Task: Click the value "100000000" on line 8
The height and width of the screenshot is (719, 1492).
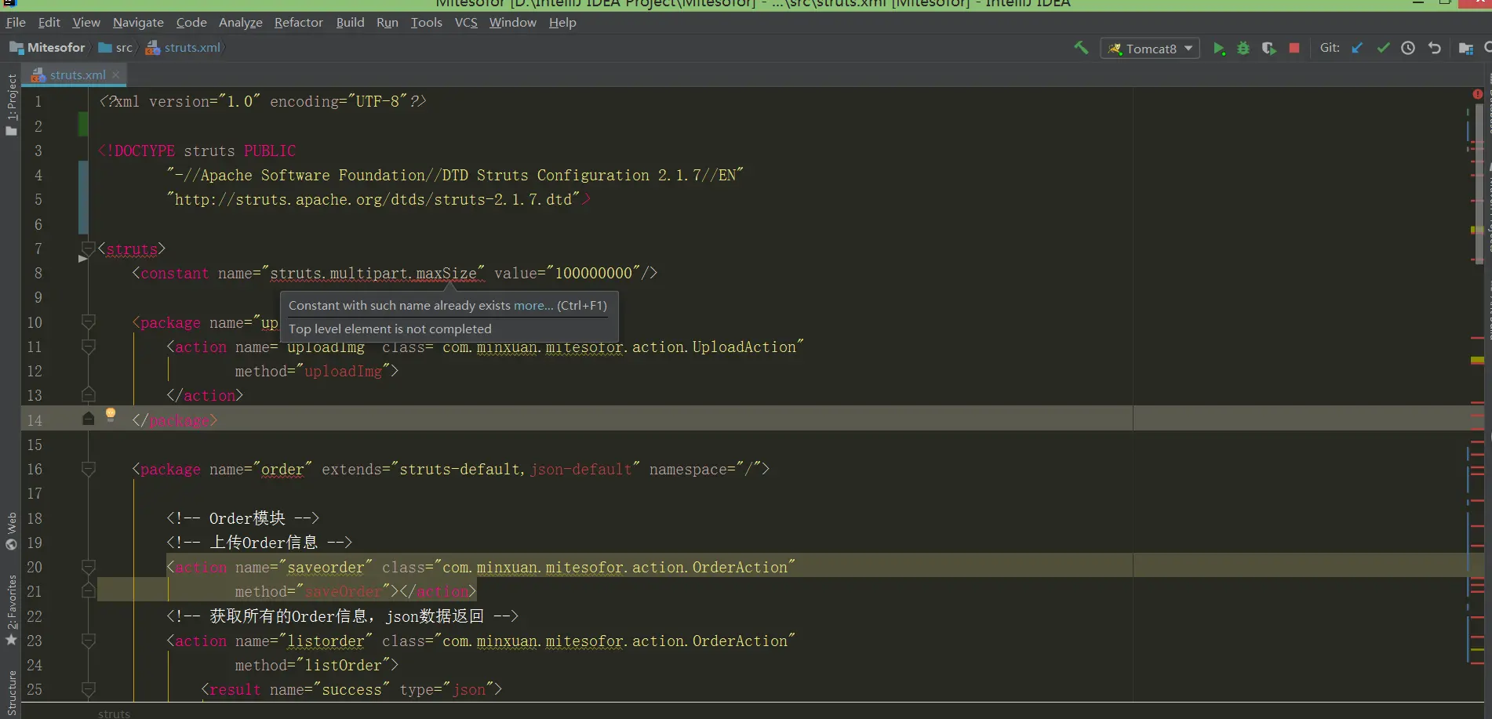Action: pos(594,273)
